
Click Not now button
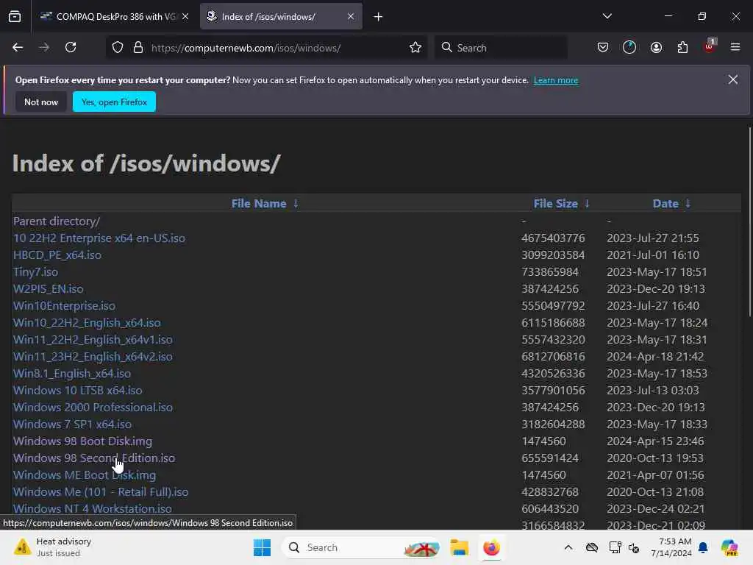pos(41,102)
